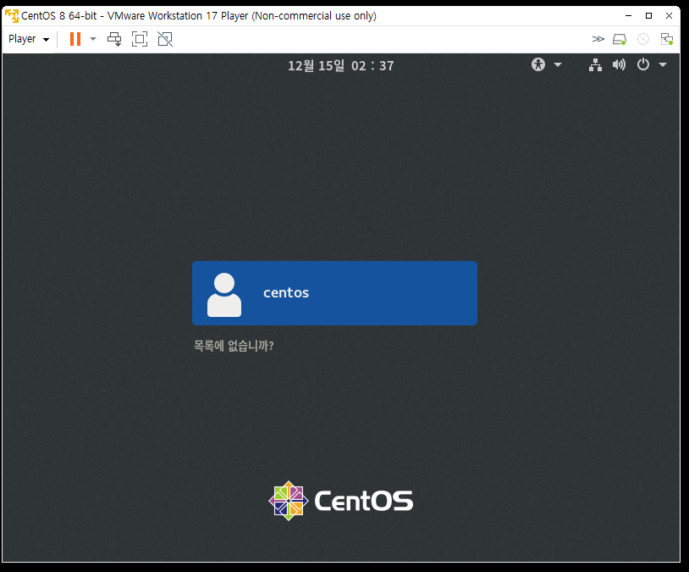Click the volume speaker icon

(x=619, y=64)
